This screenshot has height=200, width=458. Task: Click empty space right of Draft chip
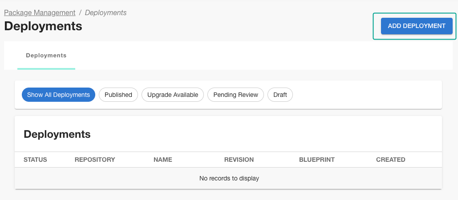[x=365, y=95]
